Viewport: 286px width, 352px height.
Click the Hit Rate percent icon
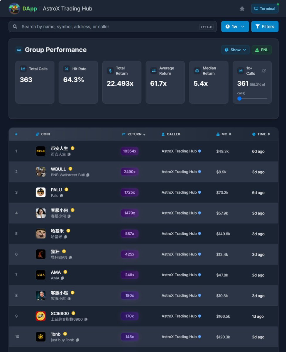click(x=67, y=69)
